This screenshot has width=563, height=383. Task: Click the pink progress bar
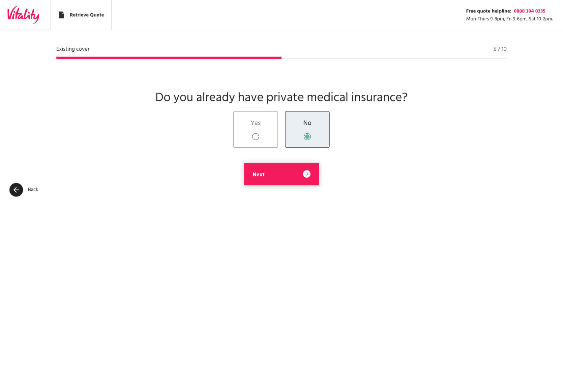(169, 58)
